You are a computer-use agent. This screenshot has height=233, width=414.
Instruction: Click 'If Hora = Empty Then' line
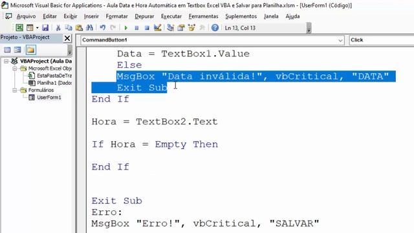tap(155, 144)
